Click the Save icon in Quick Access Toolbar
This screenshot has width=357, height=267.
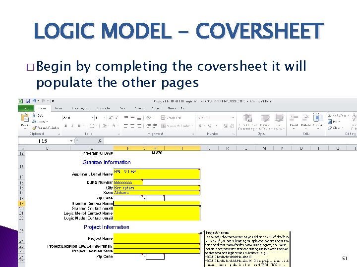click(x=28, y=101)
